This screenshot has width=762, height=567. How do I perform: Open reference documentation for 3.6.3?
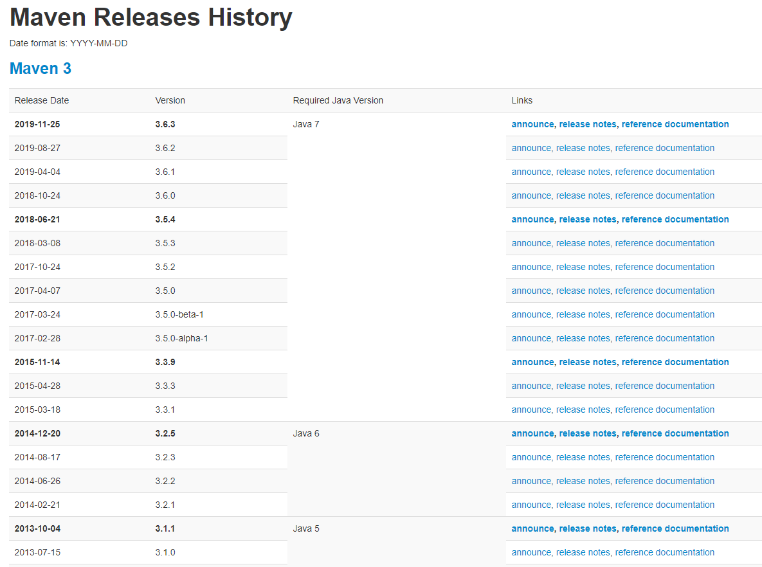(675, 124)
